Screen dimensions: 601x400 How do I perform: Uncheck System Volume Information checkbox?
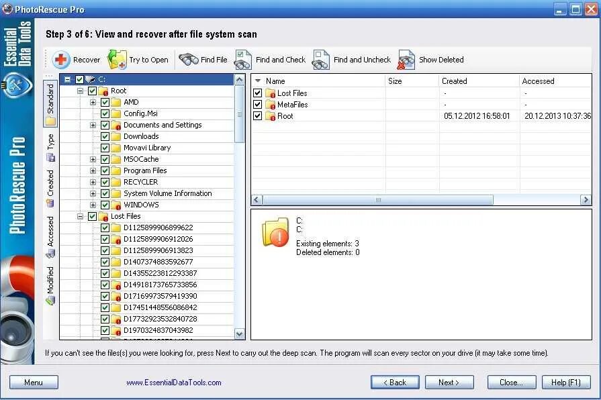(x=105, y=193)
